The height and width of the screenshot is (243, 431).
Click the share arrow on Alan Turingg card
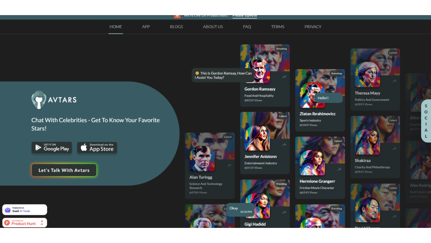(x=229, y=165)
